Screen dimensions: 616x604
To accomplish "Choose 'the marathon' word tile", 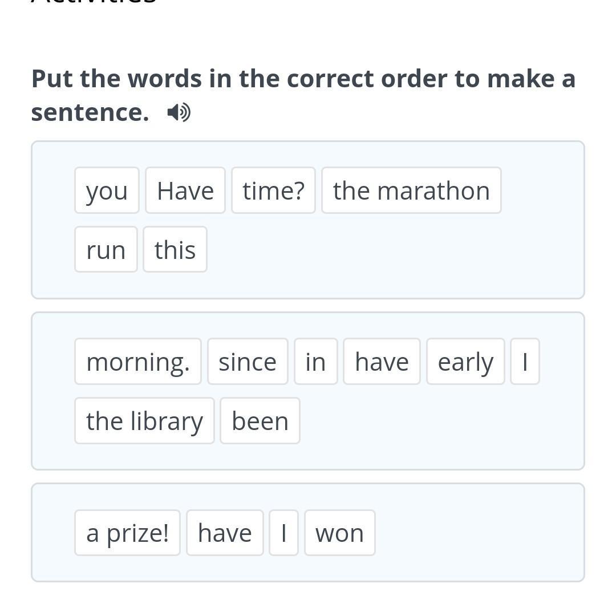I will pos(411,190).
